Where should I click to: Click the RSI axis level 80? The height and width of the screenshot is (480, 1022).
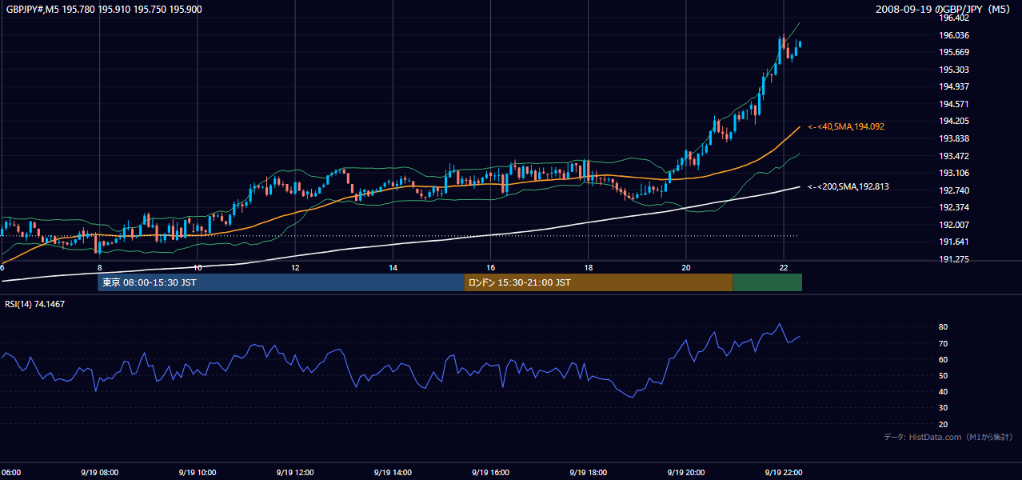(944, 327)
